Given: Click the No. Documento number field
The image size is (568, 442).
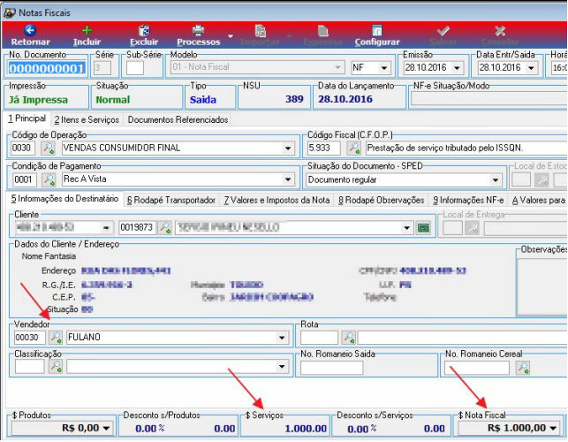Looking at the screenshot, I should [x=47, y=69].
